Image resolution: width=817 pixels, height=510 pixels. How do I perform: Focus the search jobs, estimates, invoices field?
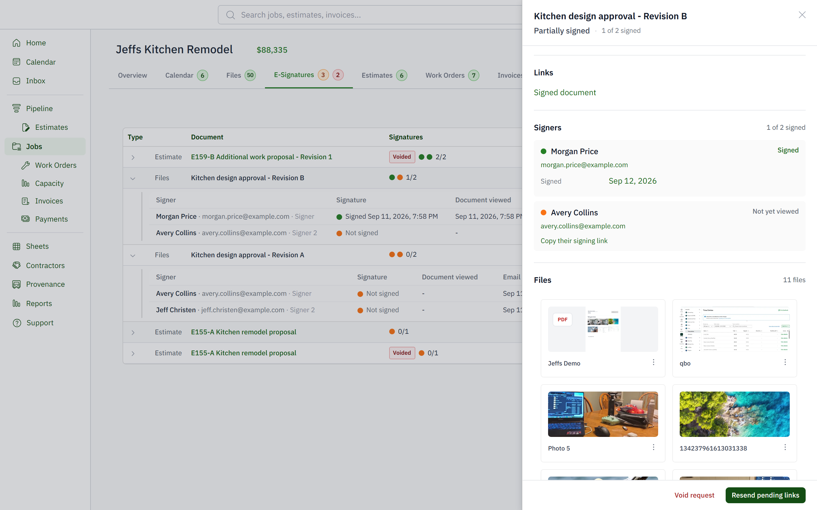[370, 15]
